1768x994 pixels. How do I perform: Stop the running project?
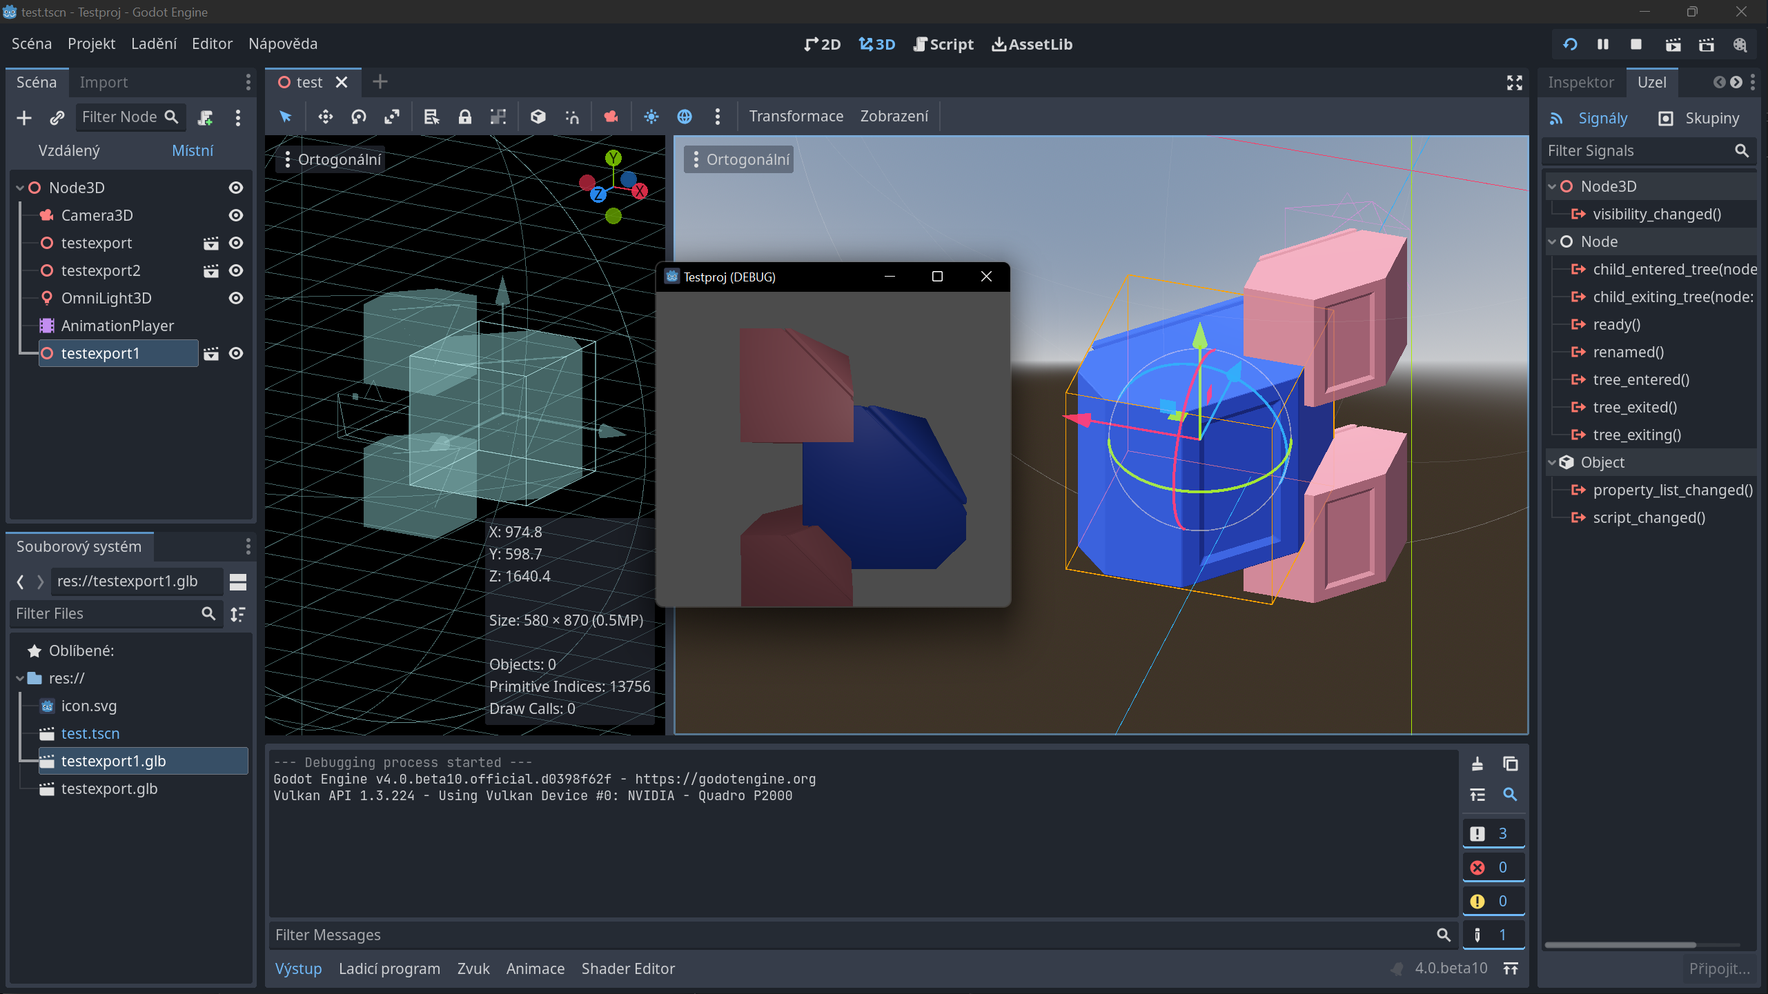click(x=1636, y=45)
